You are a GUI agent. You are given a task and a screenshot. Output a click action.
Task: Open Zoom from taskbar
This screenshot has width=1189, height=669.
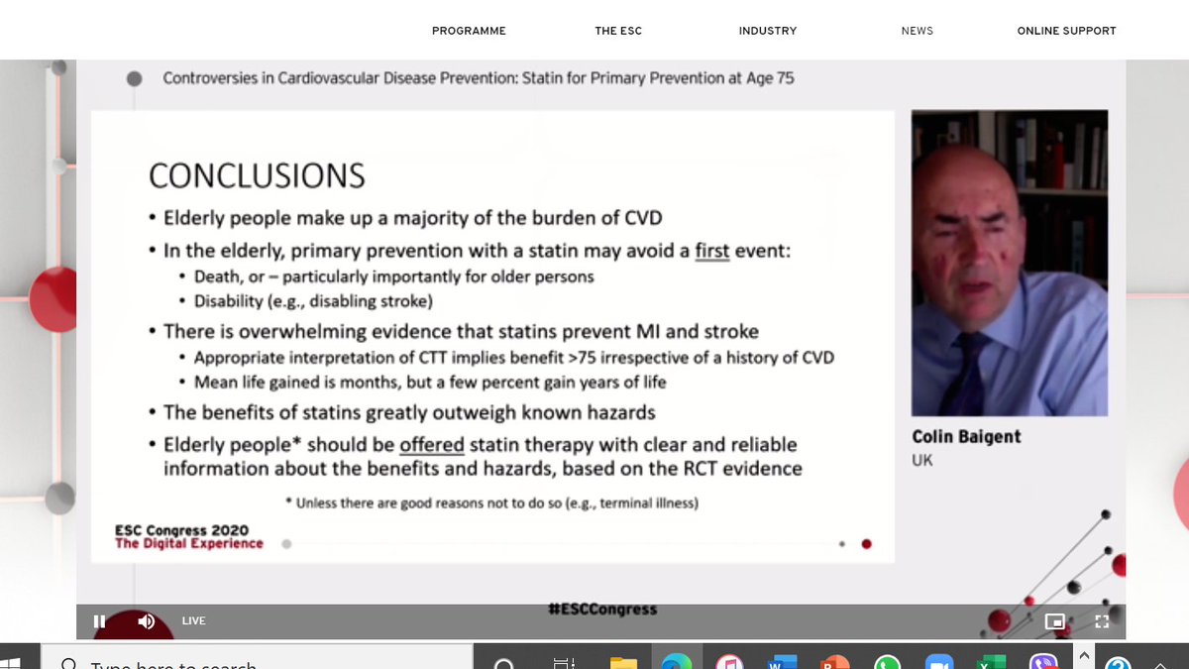pyautogui.click(x=938, y=662)
